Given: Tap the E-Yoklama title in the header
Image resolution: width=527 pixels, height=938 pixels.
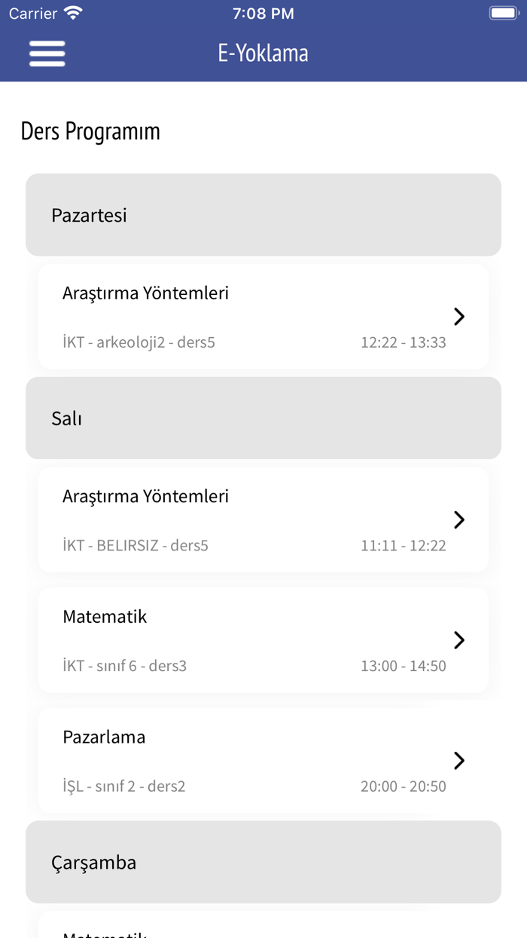Looking at the screenshot, I should pyautogui.click(x=263, y=53).
